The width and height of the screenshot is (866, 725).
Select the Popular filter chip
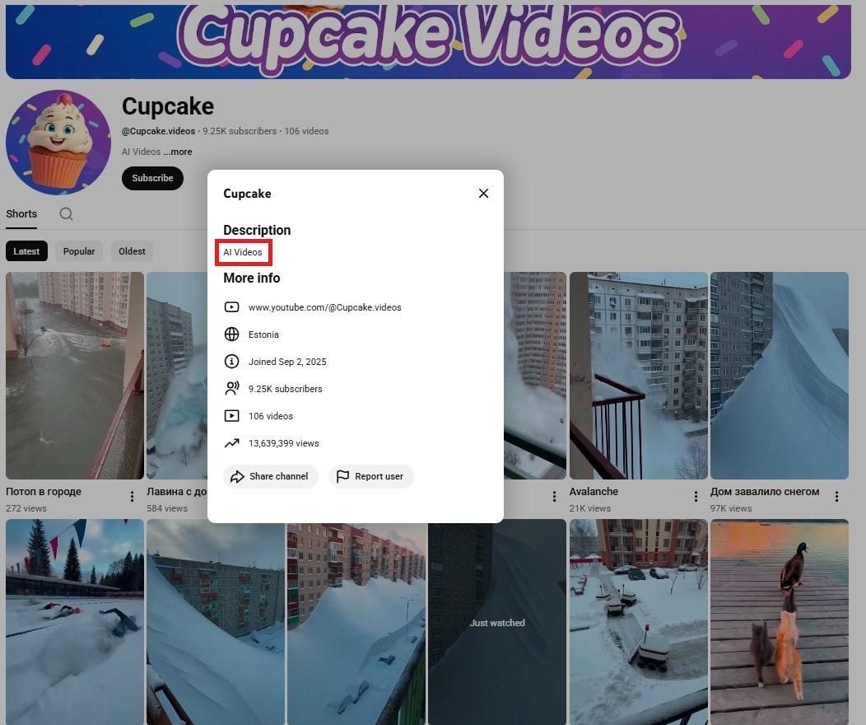[x=79, y=251]
